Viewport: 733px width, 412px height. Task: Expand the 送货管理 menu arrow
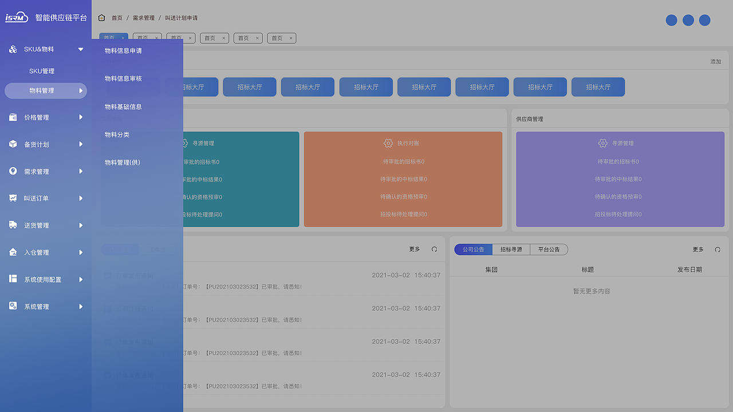(x=81, y=225)
